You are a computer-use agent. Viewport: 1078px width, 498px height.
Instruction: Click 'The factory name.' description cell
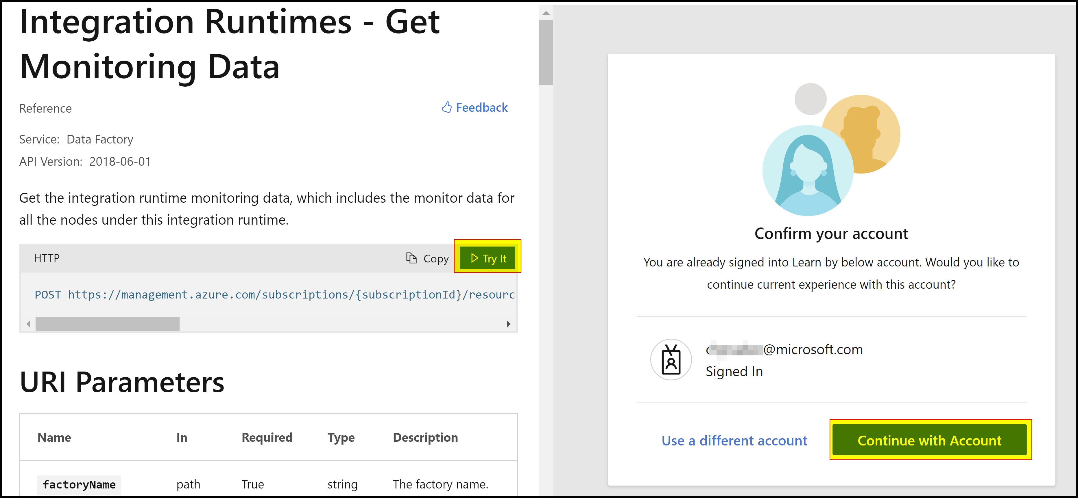[x=440, y=484]
